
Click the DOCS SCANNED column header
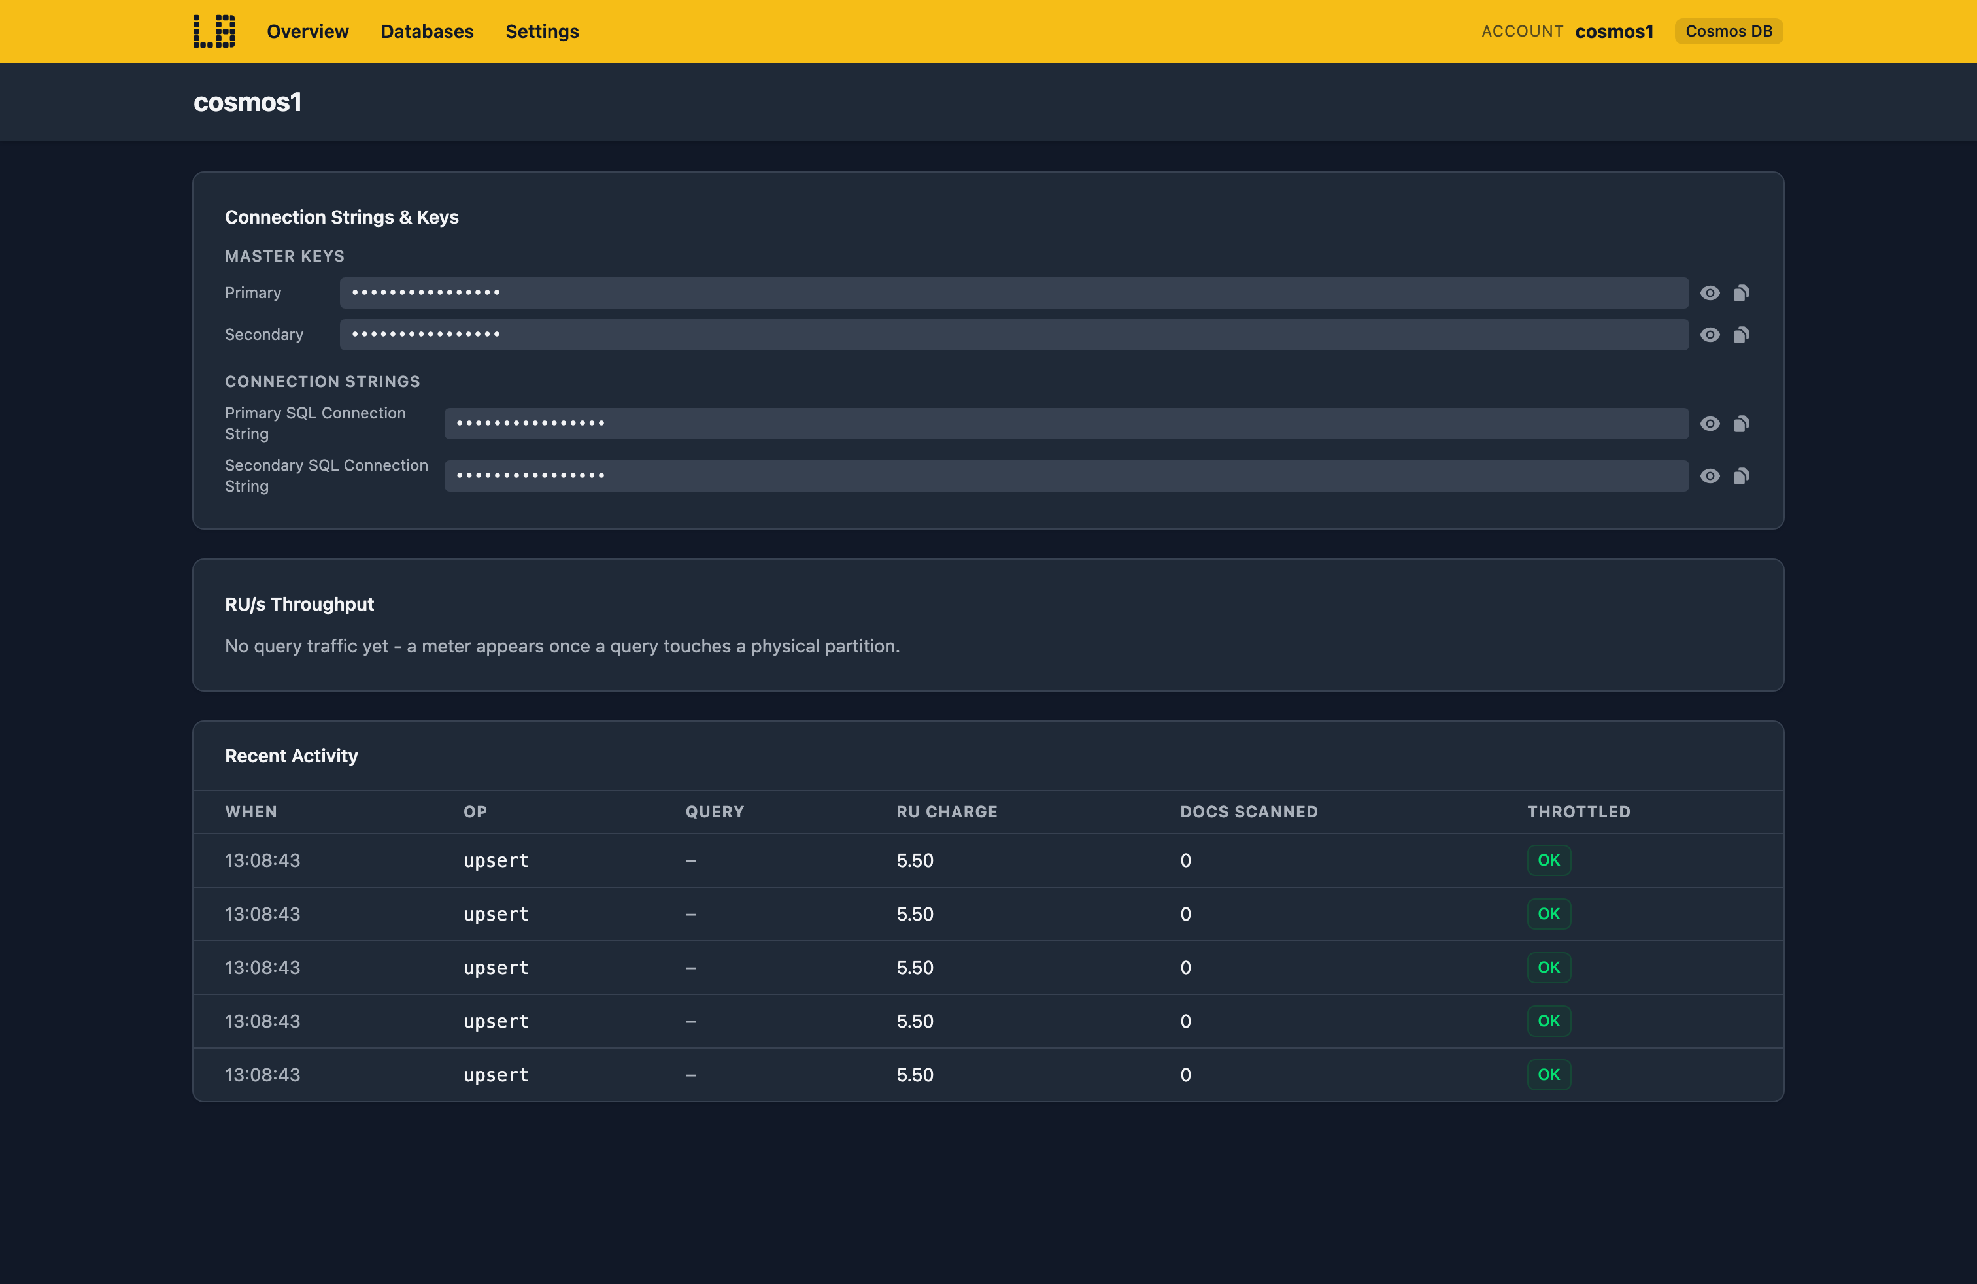tap(1249, 812)
